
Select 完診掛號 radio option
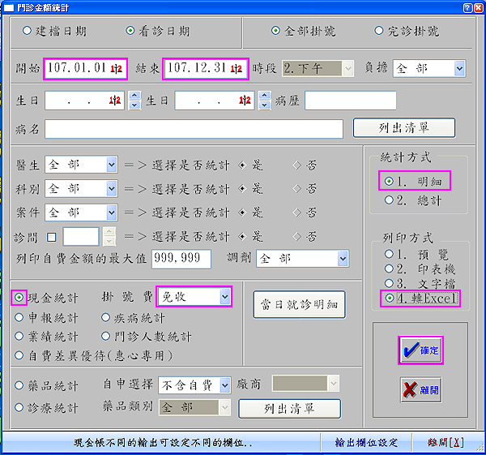tap(378, 32)
